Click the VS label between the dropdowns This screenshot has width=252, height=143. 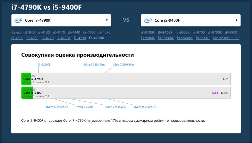coord(126,20)
